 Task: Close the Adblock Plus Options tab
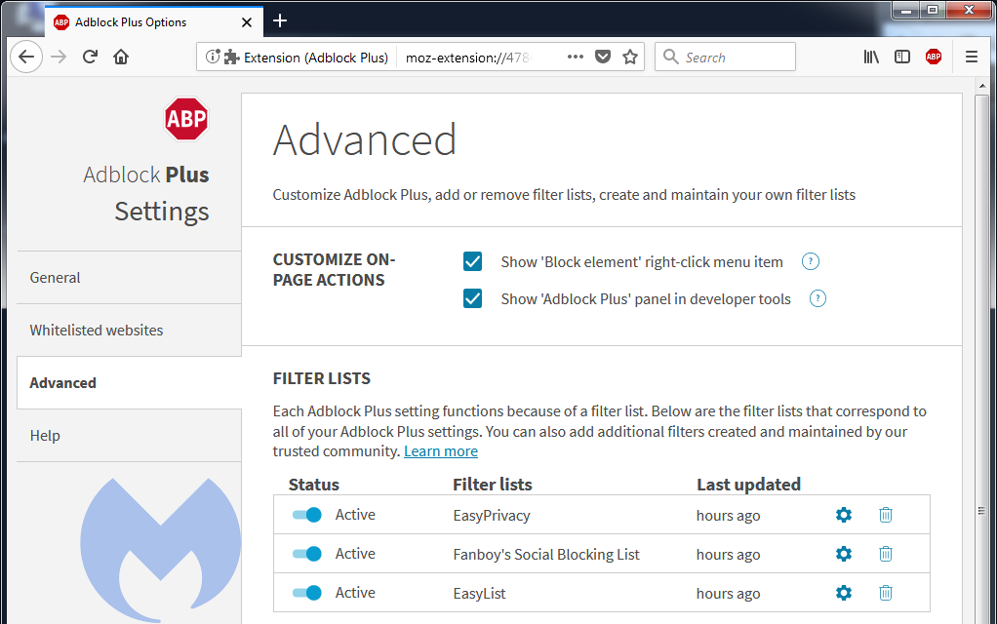247,22
